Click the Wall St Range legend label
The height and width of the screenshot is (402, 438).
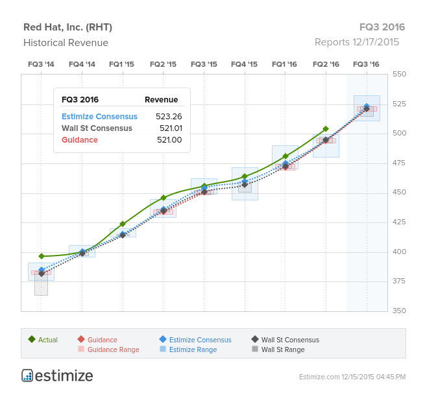283,349
